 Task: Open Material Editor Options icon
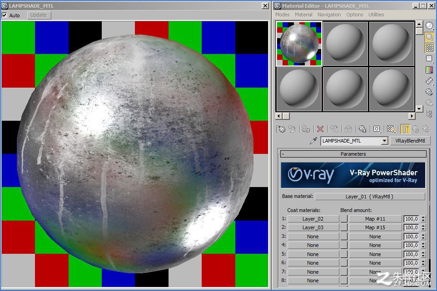tap(429, 92)
